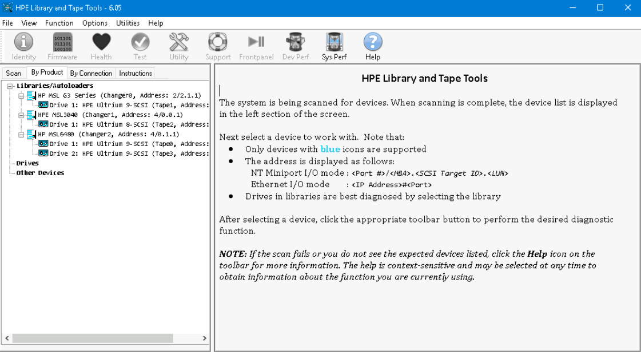641x352 pixels.
Task: Close the HPE Library and Tape Tools window
Action: click(x=627, y=8)
